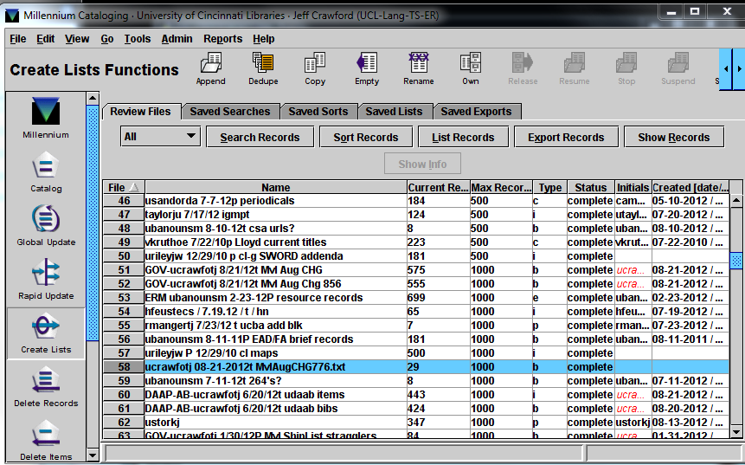The height and width of the screenshot is (465, 745).
Task: Expand the All filter dropdown
Action: (x=161, y=137)
